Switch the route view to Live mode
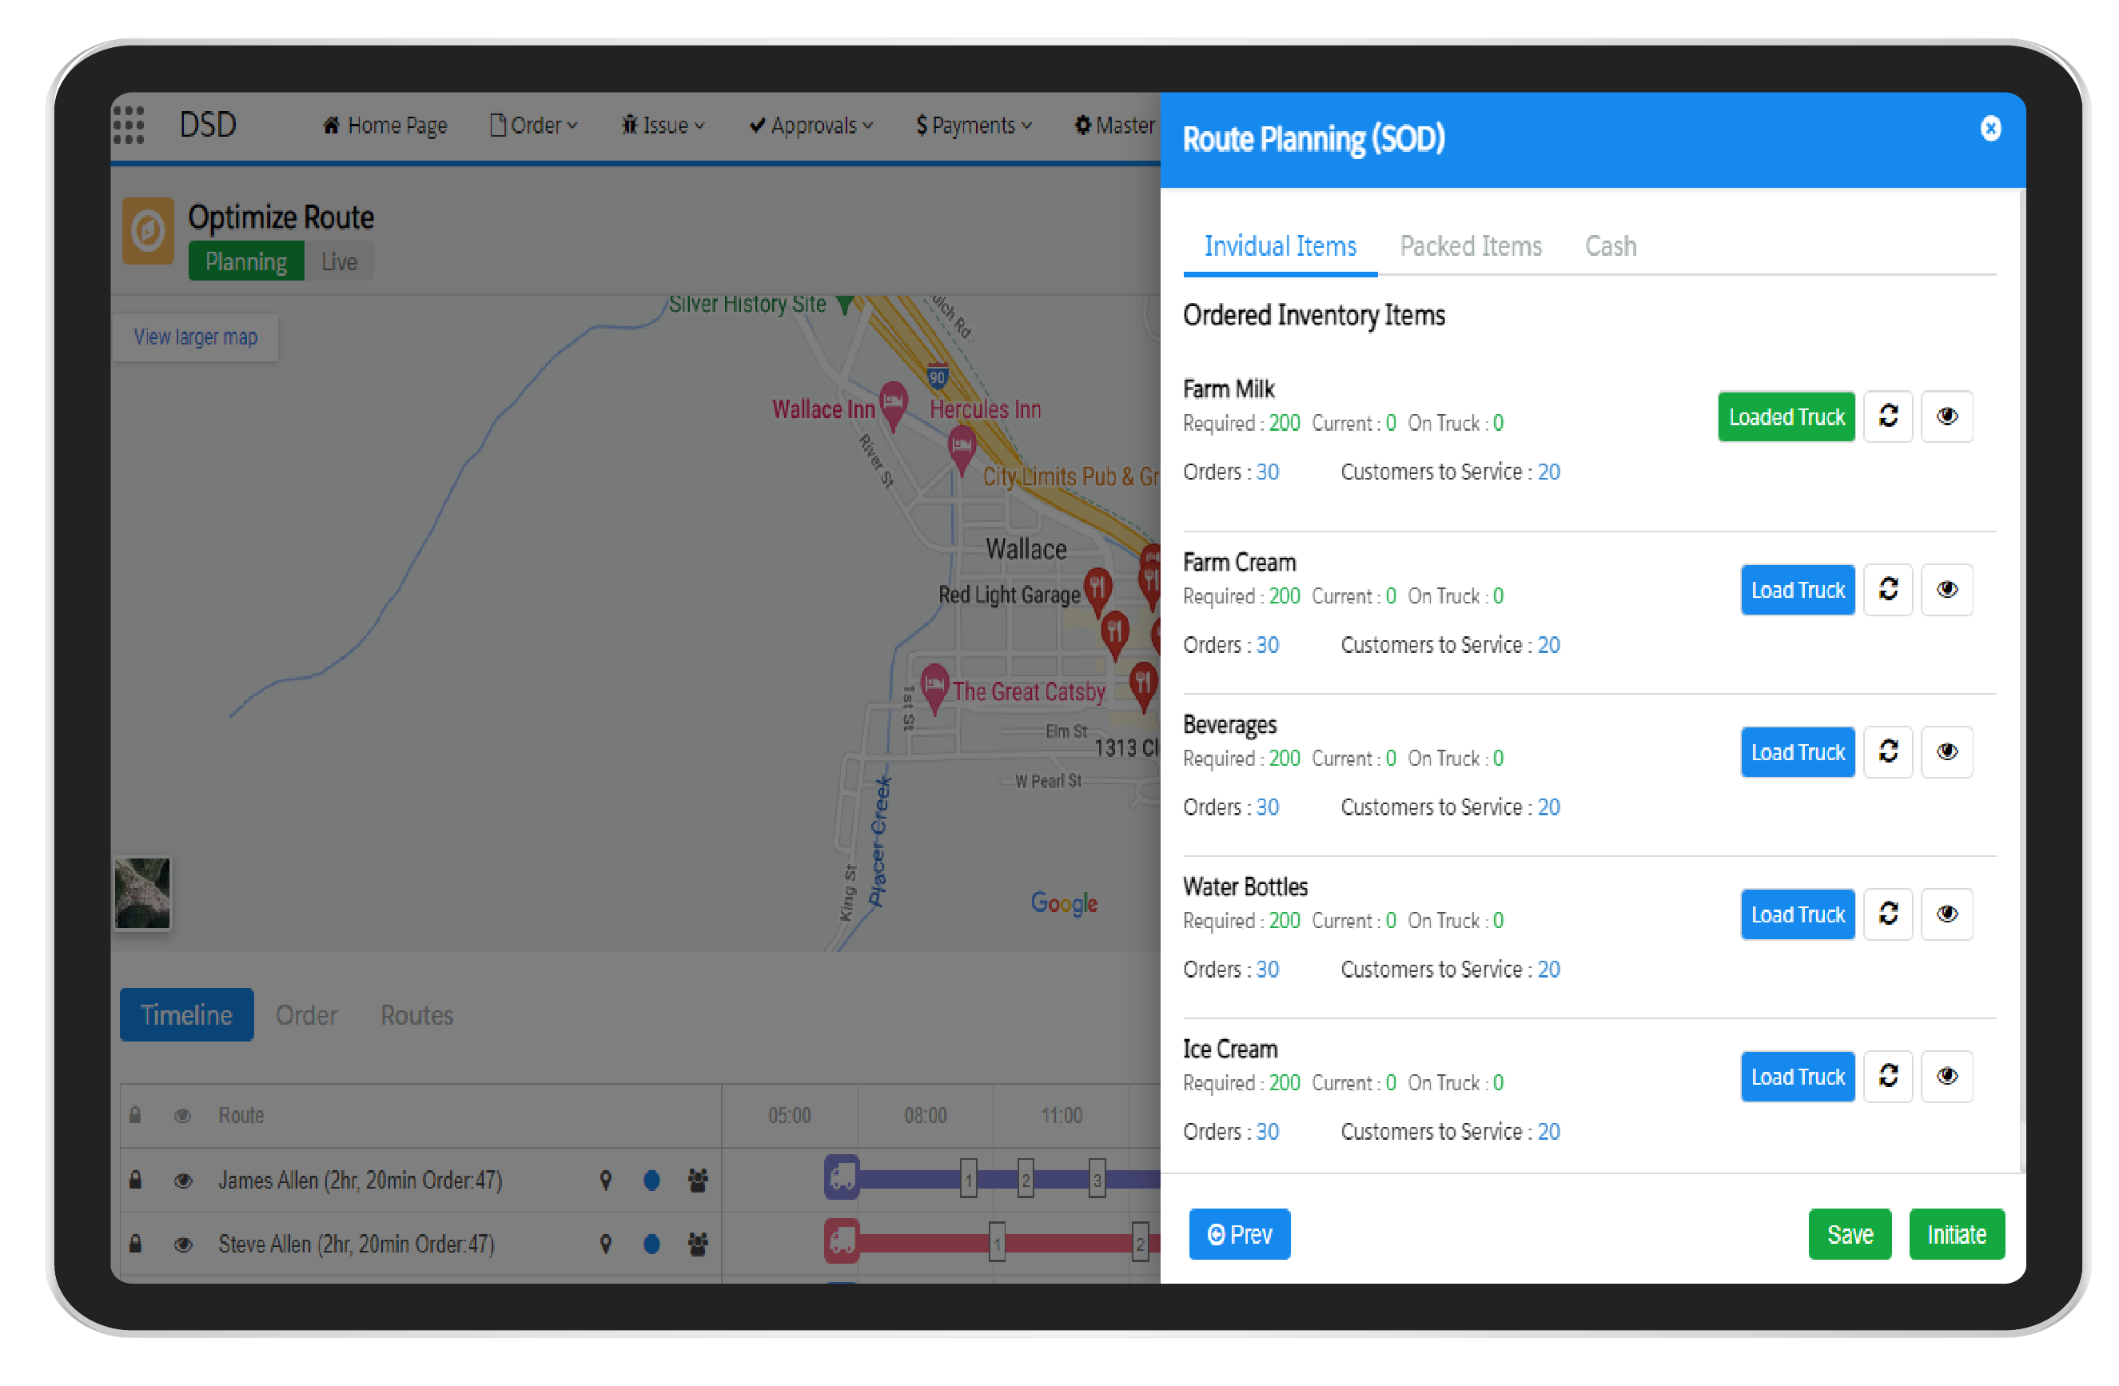 tap(337, 261)
